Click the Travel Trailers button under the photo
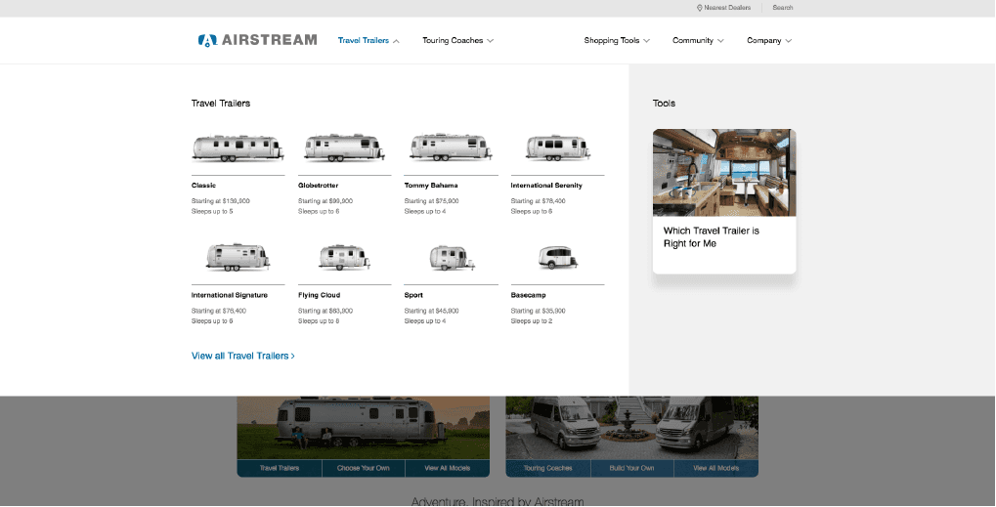The height and width of the screenshot is (507, 996). click(280, 468)
